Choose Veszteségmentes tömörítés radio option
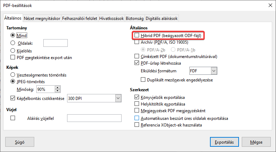This screenshot has width=276, height=152. click(13, 75)
